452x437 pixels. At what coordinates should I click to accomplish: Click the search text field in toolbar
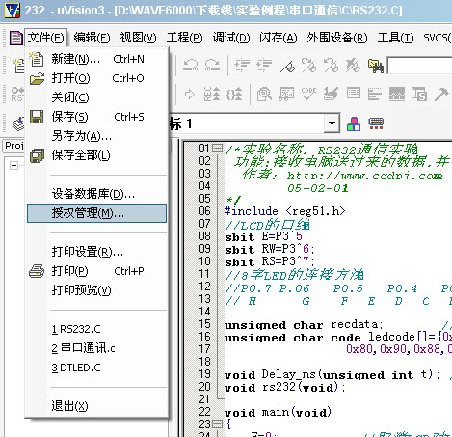tap(419, 66)
